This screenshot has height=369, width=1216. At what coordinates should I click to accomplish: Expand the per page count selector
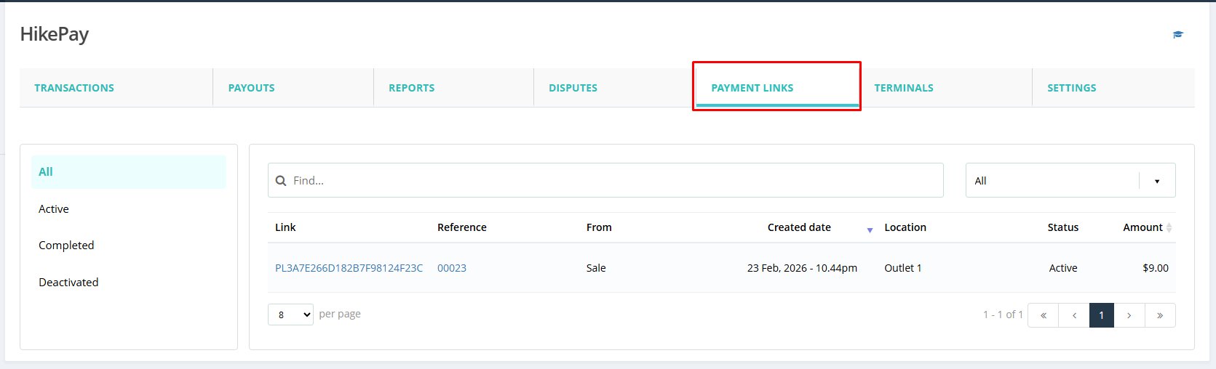point(290,315)
